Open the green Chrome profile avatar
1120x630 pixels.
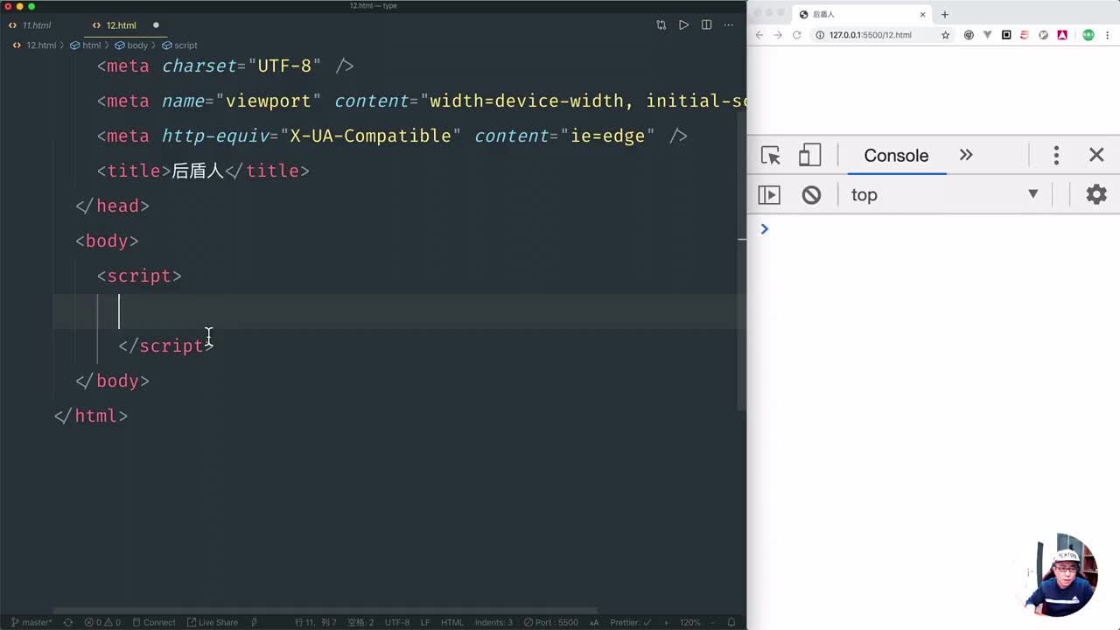coord(1088,35)
